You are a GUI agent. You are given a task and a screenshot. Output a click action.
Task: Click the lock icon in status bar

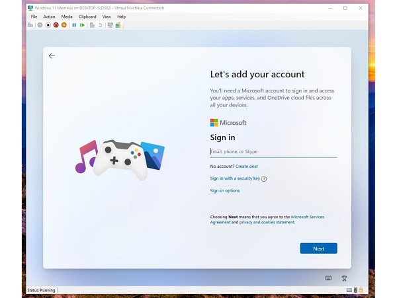361,290
